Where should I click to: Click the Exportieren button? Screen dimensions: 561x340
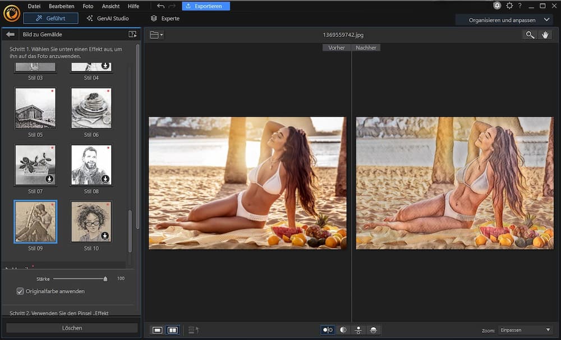(x=206, y=6)
